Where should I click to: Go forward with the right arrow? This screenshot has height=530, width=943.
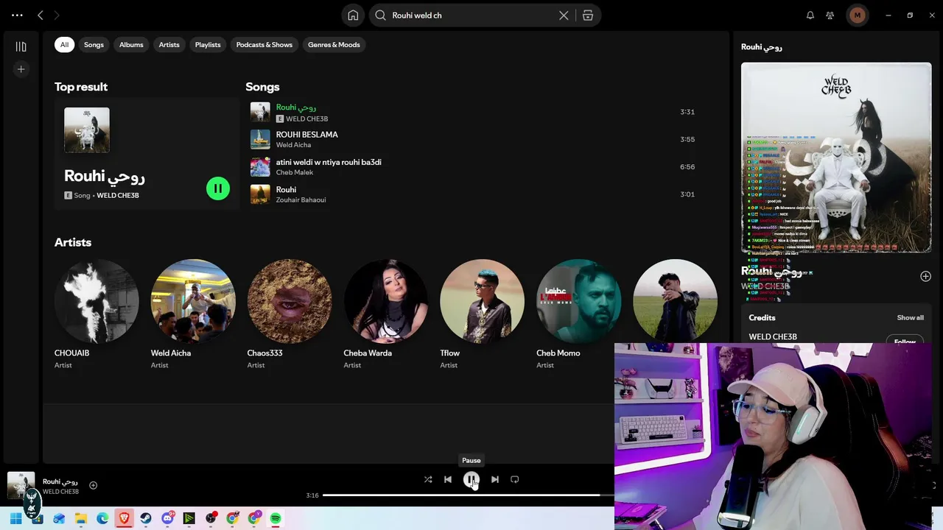(57, 15)
